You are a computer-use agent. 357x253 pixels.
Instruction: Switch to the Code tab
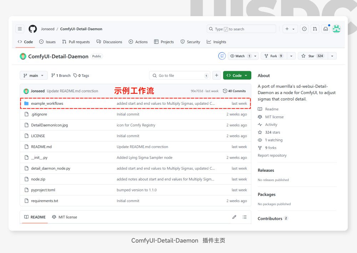point(25,42)
